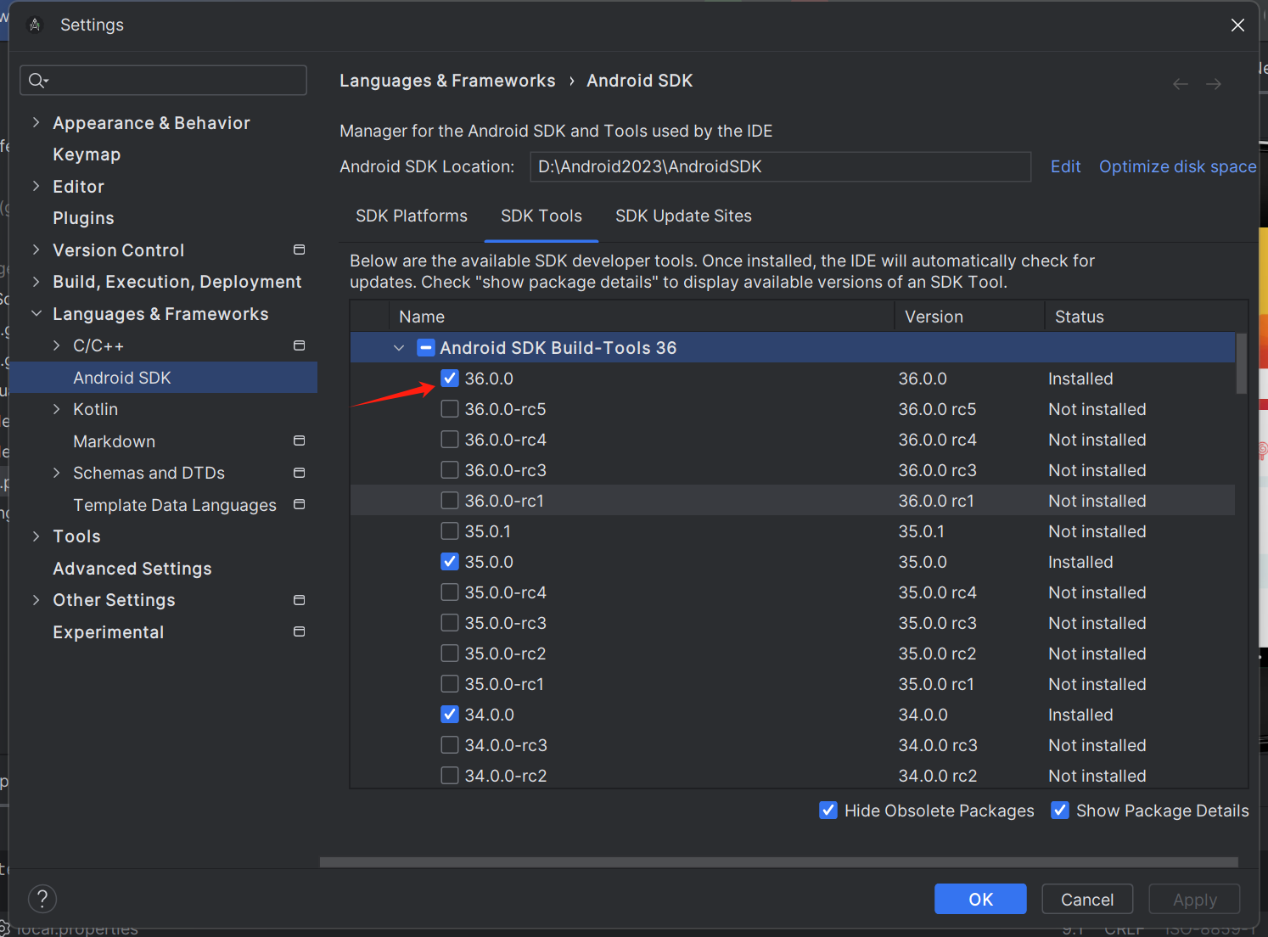The image size is (1268, 937).
Task: Click Optimize disk space link
Action: [x=1177, y=166]
